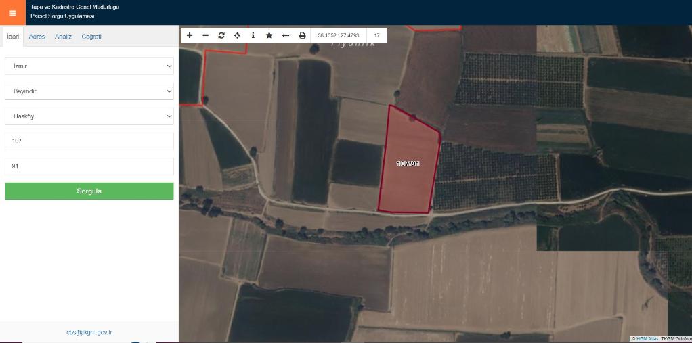Print the map using printer icon

302,35
